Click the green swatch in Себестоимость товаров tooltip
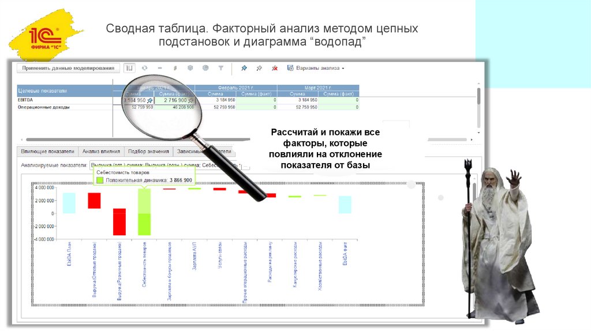The height and width of the screenshot is (331, 591). click(100, 180)
